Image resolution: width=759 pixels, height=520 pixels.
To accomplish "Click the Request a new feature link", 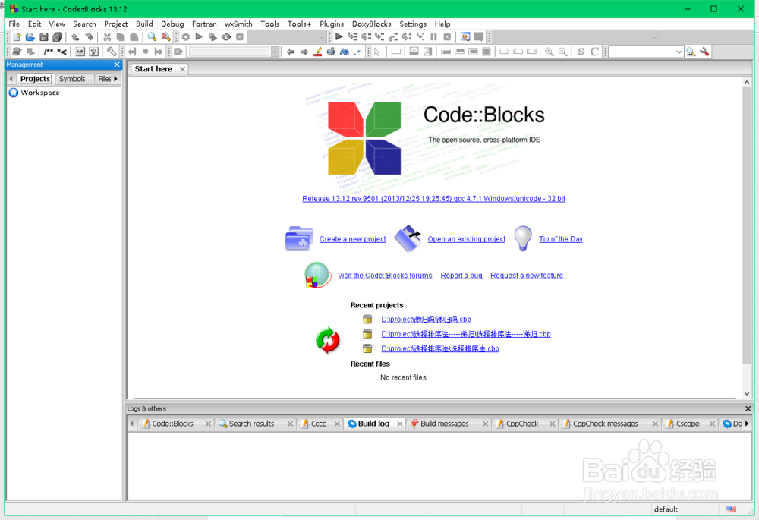I will click(x=528, y=276).
